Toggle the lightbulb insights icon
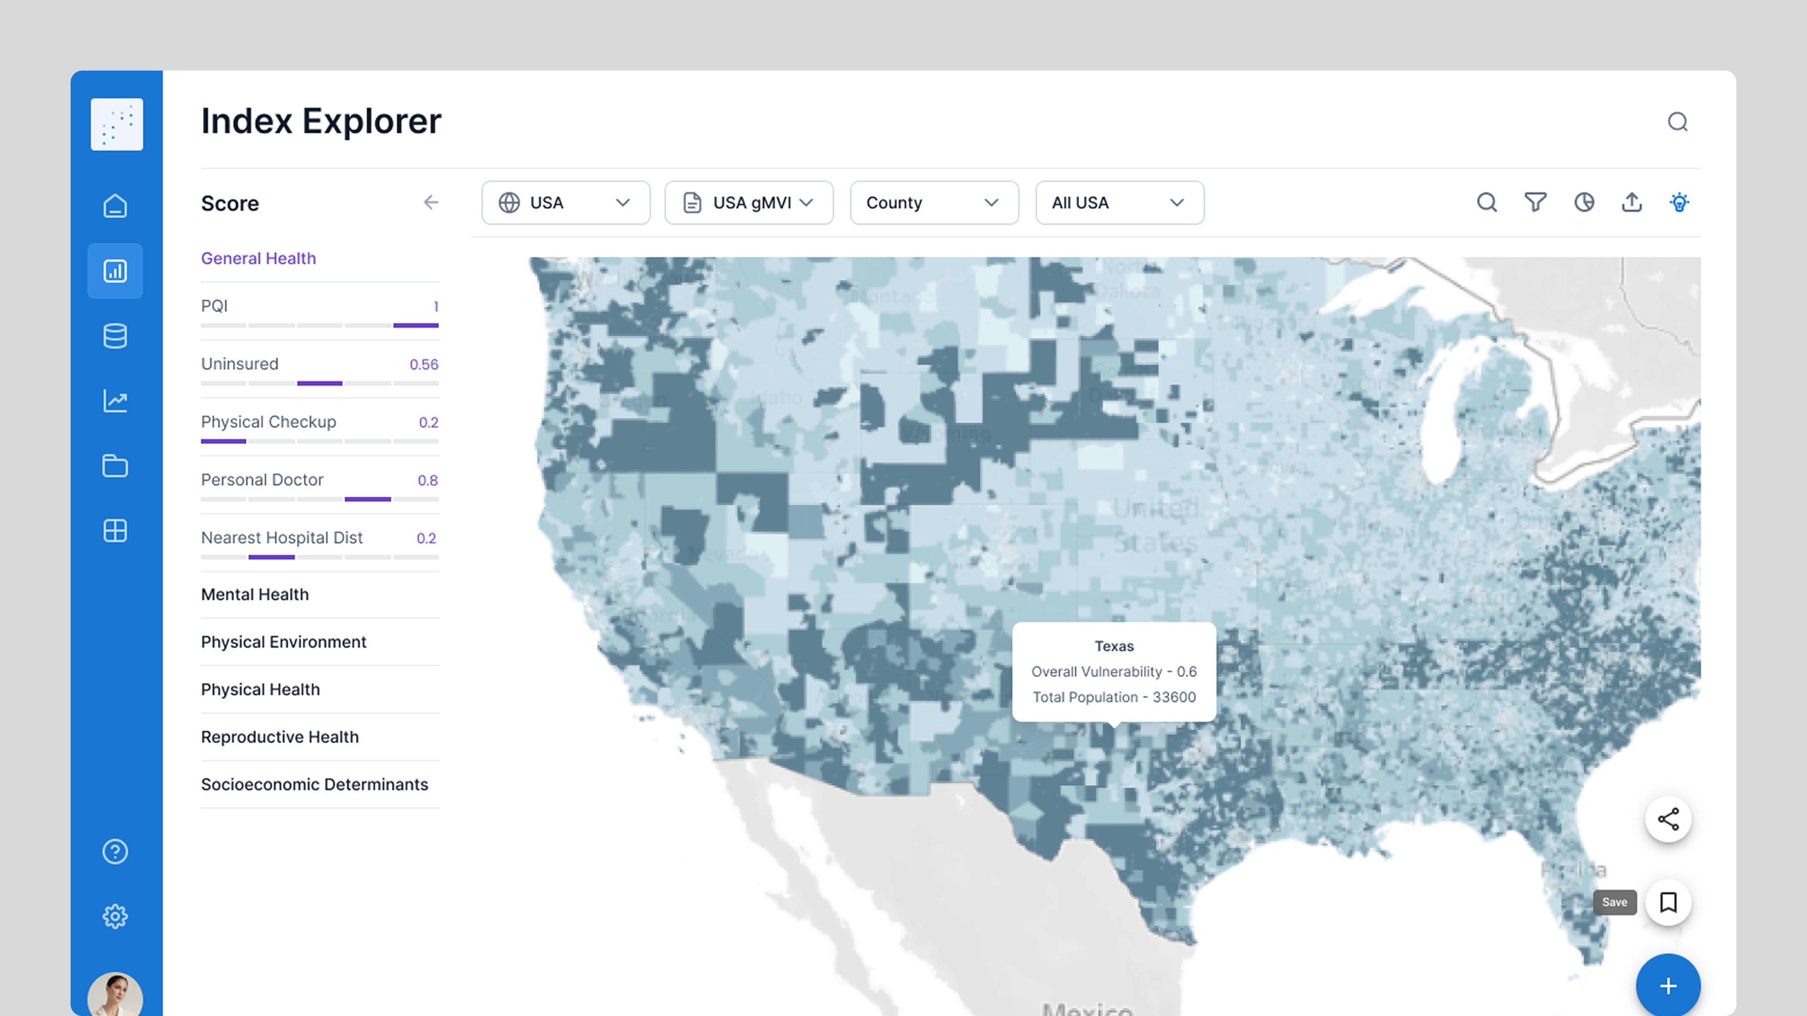 (x=1679, y=203)
